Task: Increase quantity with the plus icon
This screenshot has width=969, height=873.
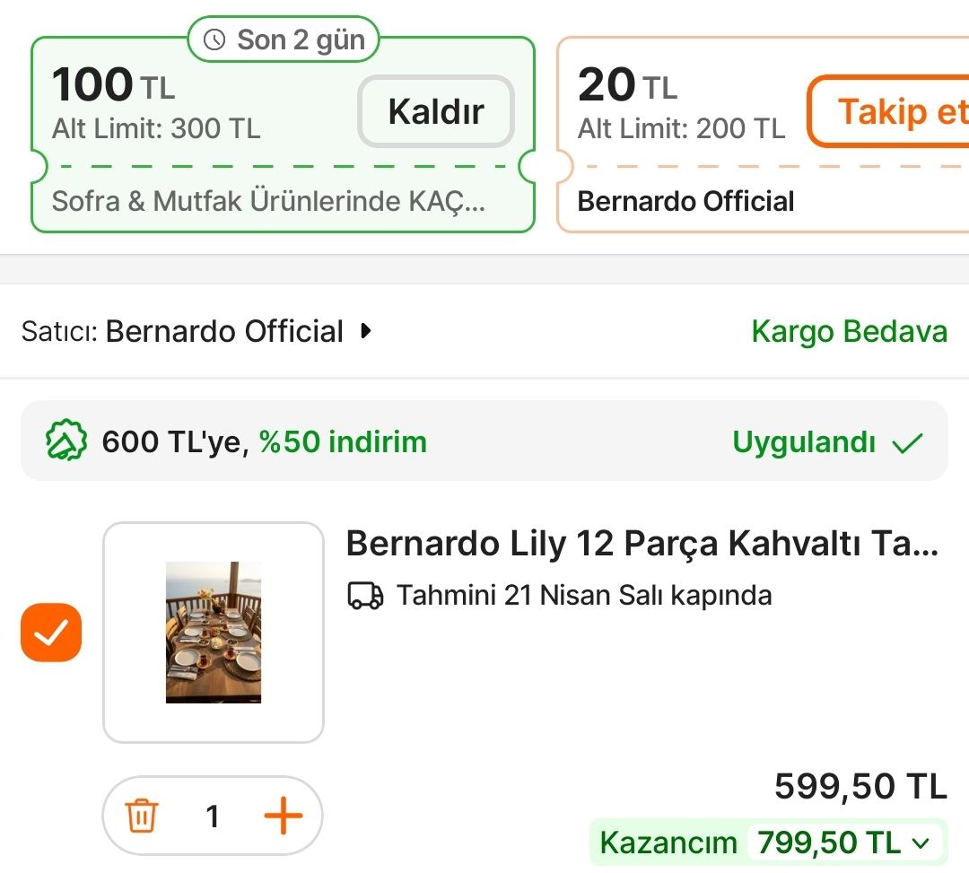Action: pyautogui.click(x=283, y=816)
